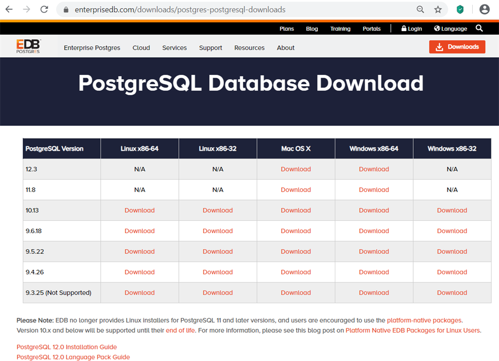Screen dimensions: 499x361
Task: Expand the Enterprise Postgres menu
Action: tap(92, 48)
